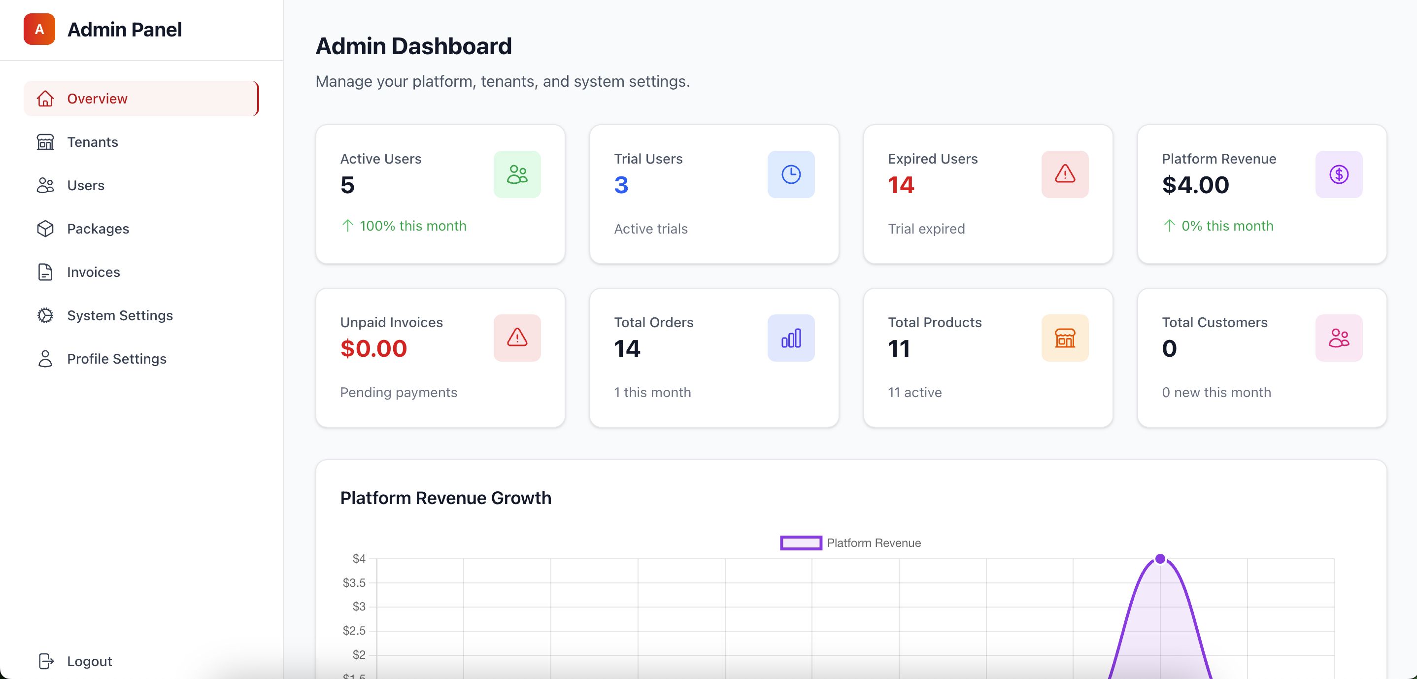The height and width of the screenshot is (679, 1417).
Task: Click the revenue chart peak data point
Action: tap(1160, 559)
